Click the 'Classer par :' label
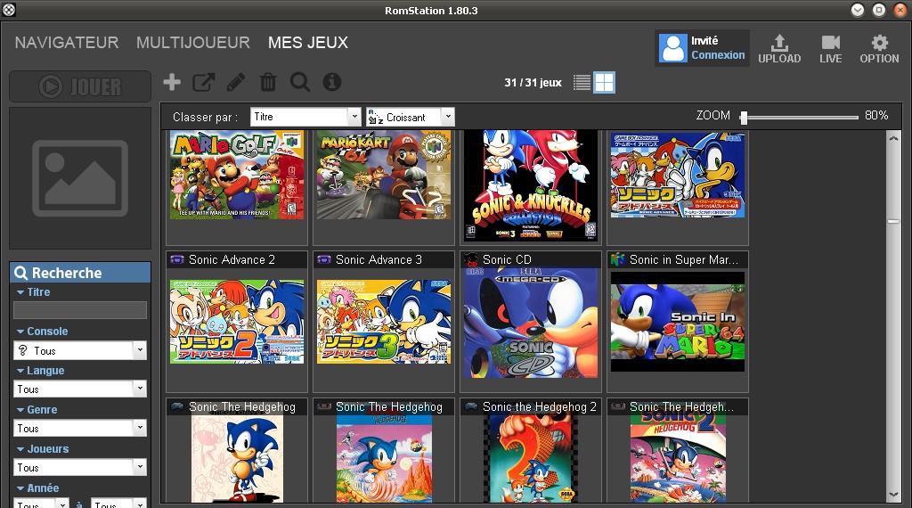The image size is (912, 508). [206, 117]
